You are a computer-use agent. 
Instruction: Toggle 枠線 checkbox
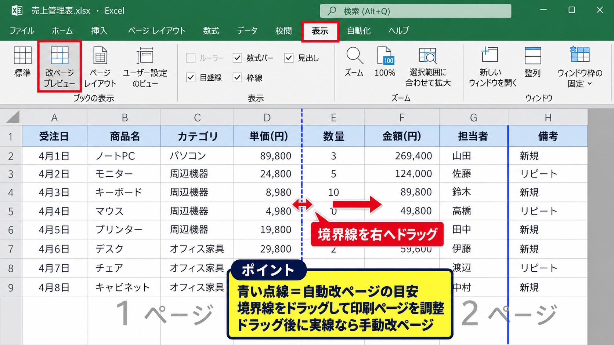(237, 77)
